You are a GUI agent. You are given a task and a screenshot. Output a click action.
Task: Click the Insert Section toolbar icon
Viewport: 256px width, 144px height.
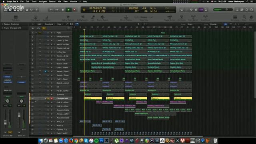click(x=193, y=18)
